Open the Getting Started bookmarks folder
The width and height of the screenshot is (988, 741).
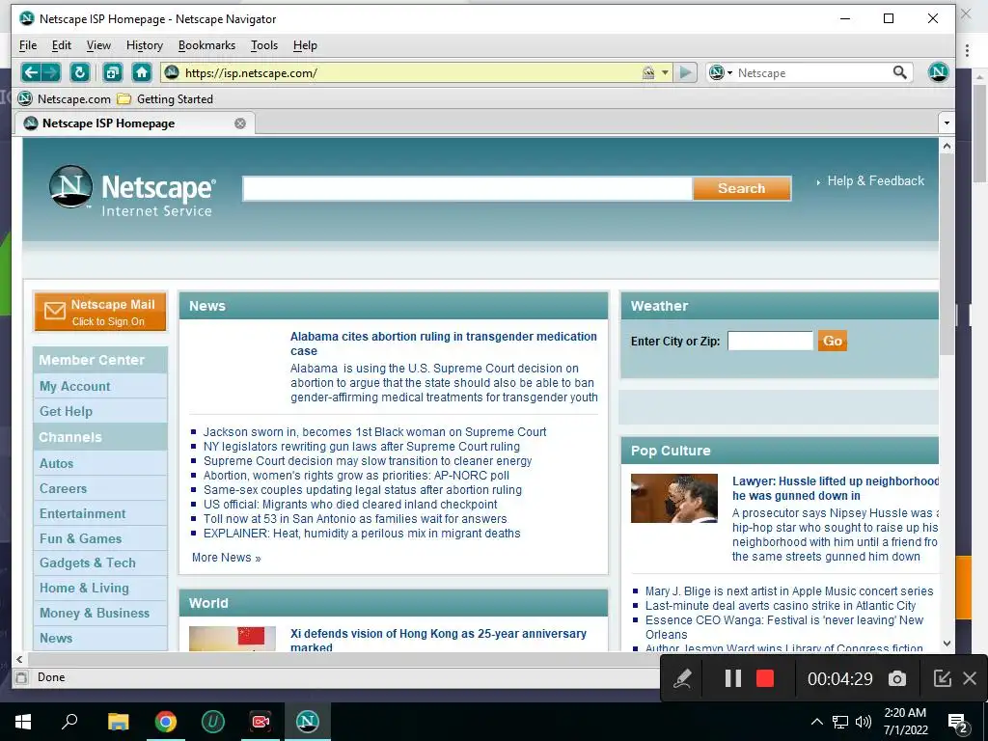[x=166, y=99]
